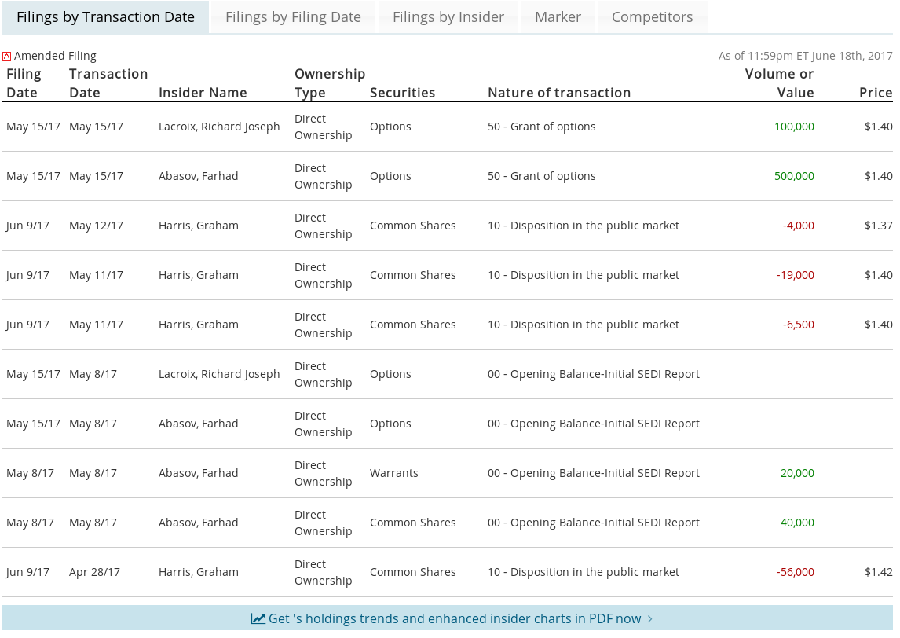
Task: Select the Marker tab
Action: (558, 17)
